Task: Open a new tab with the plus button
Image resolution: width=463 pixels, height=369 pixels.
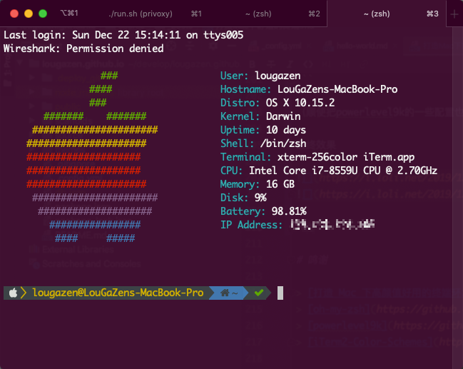Action: pyautogui.click(x=454, y=14)
